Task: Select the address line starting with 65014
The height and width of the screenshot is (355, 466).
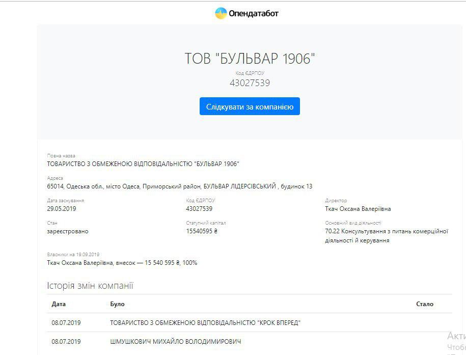Action: [x=179, y=186]
